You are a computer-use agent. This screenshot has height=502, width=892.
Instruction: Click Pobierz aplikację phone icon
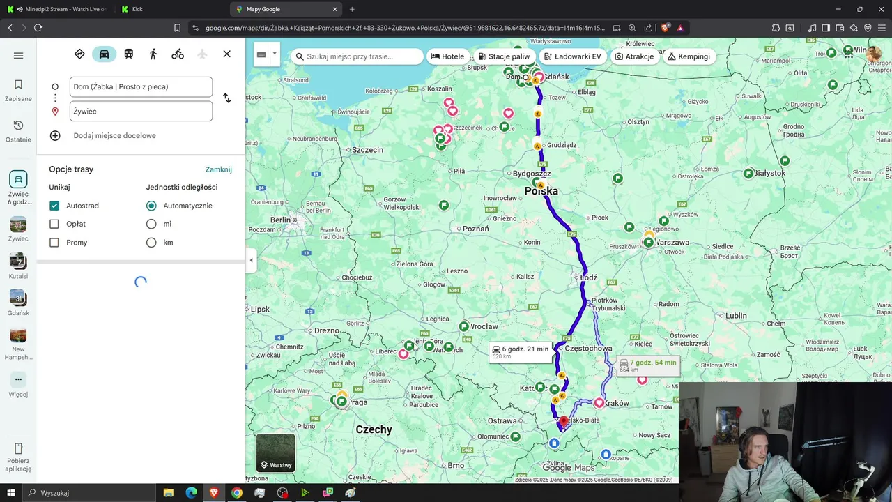pyautogui.click(x=18, y=448)
